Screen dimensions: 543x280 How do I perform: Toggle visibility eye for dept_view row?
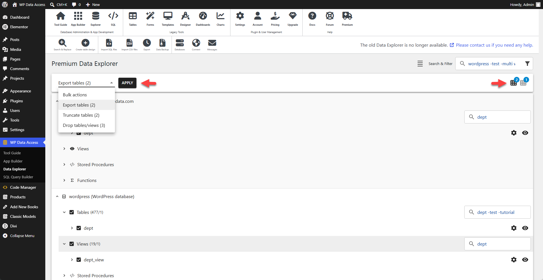(x=525, y=260)
